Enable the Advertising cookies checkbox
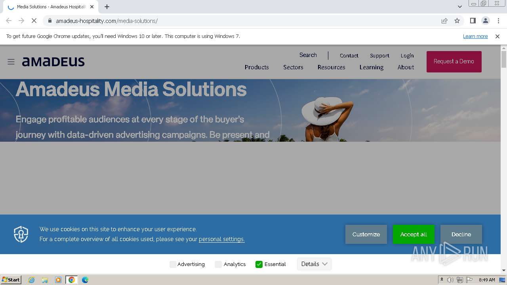Screen dimensions: 507x285 (173, 264)
